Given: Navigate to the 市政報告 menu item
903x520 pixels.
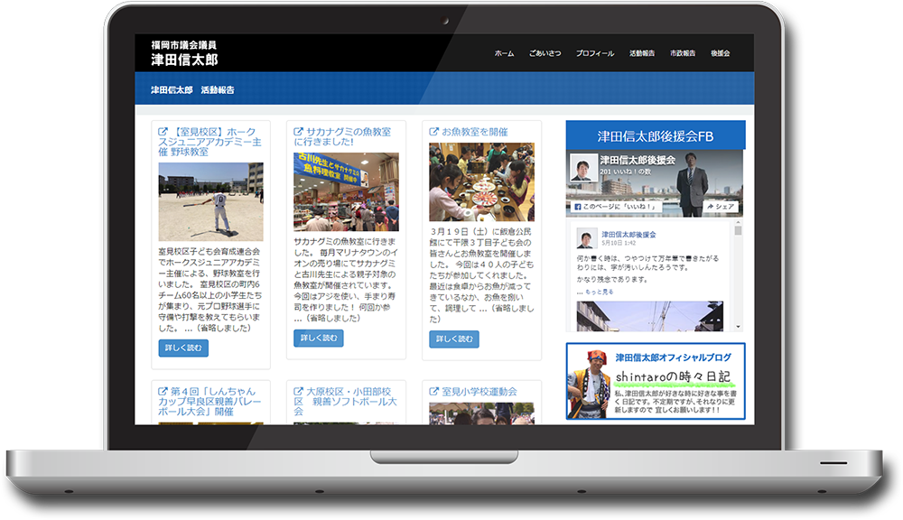Looking at the screenshot, I should (x=683, y=53).
